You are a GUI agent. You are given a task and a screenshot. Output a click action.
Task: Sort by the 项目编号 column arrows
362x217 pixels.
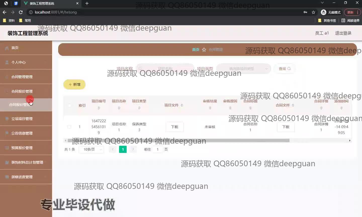pos(99,108)
